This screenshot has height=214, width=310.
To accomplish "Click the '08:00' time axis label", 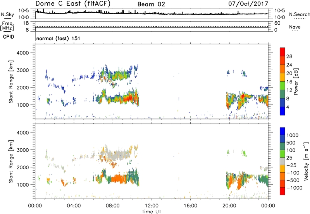I will 113,206.
